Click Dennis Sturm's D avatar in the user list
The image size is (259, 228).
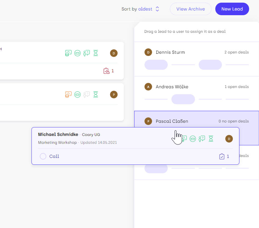pos(148,52)
